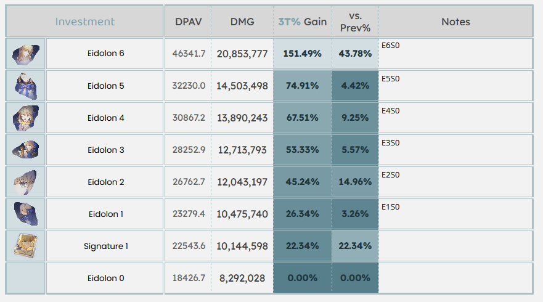Click the Eidolon 1 row icon
Viewport: 543px width, 302px height.
click(26, 214)
